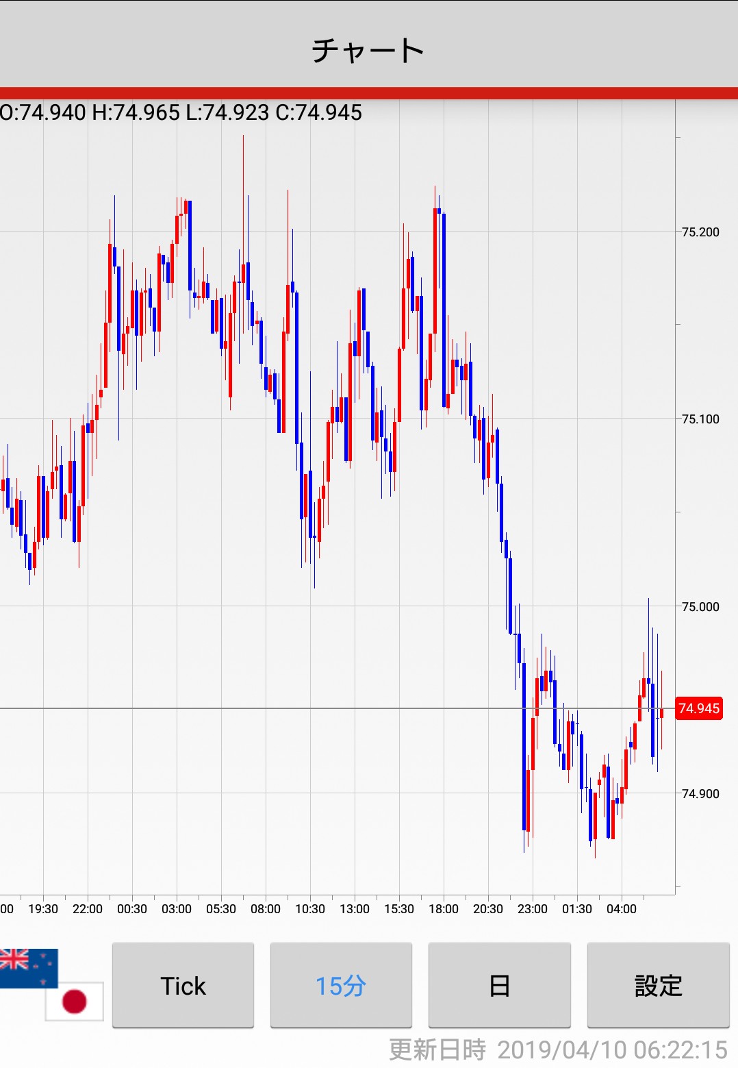Tap the New Zealand flag icon
Screen dimensions: 738x1068
[x=27, y=967]
